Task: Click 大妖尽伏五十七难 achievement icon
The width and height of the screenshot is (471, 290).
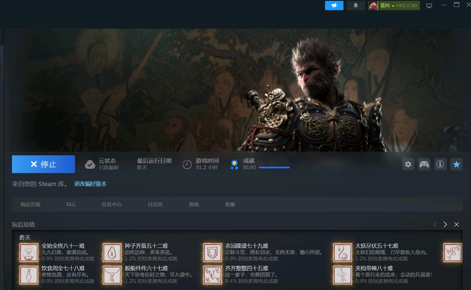Action: (342, 252)
